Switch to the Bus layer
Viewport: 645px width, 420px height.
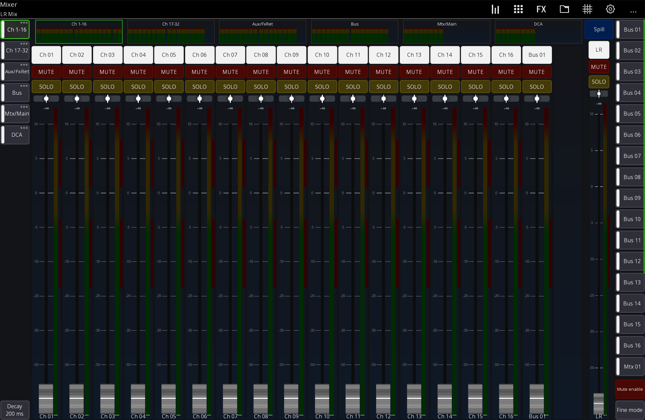(15, 93)
